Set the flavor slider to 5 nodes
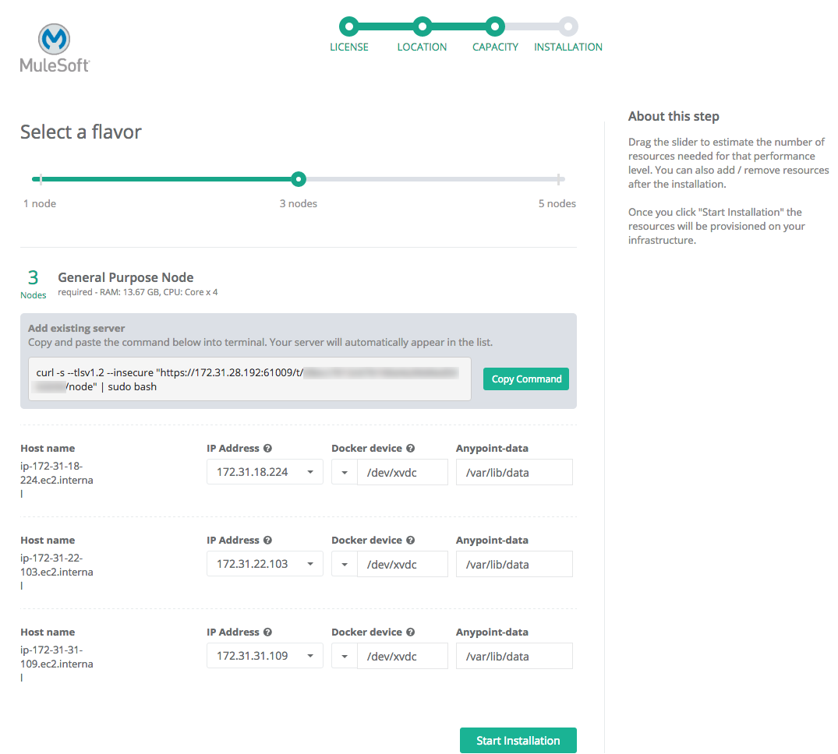The height and width of the screenshot is (754, 838). click(560, 180)
